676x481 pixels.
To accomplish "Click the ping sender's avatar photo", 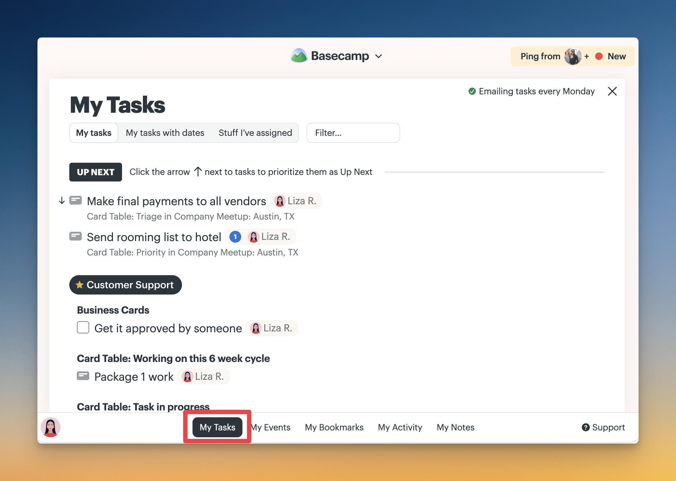I will (x=573, y=56).
